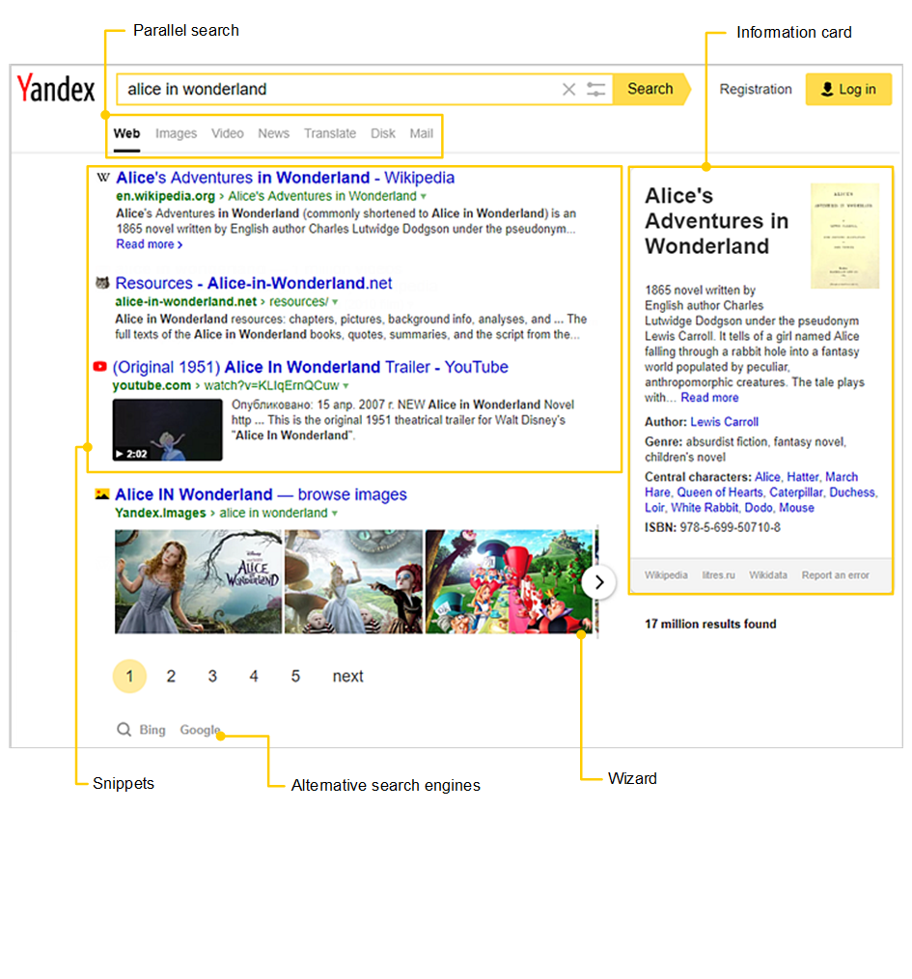Click the next arrow on image carousel
The width and height of the screenshot is (912, 979).
click(x=598, y=582)
